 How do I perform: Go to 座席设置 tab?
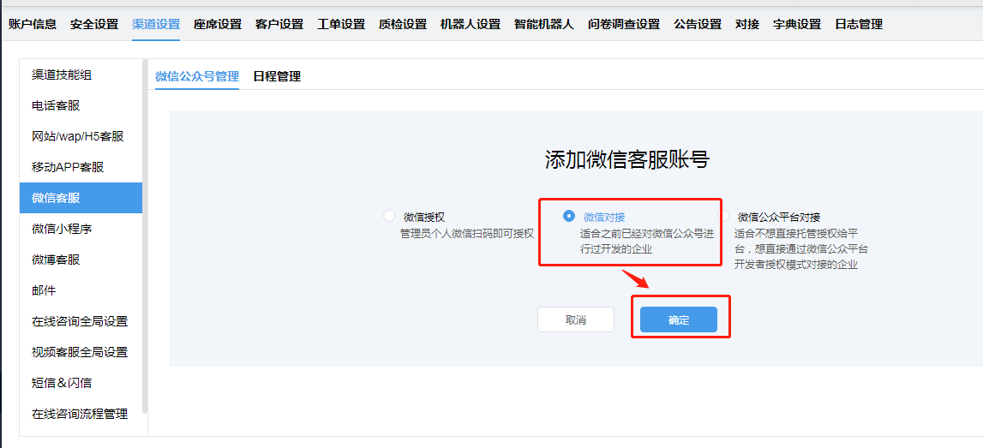coord(218,25)
